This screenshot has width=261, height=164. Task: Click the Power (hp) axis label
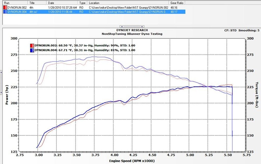(x=7, y=95)
